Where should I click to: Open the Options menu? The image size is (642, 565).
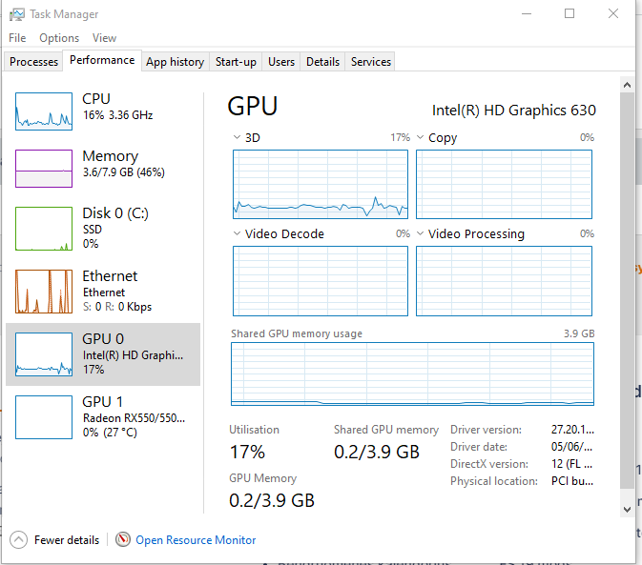[x=59, y=38]
